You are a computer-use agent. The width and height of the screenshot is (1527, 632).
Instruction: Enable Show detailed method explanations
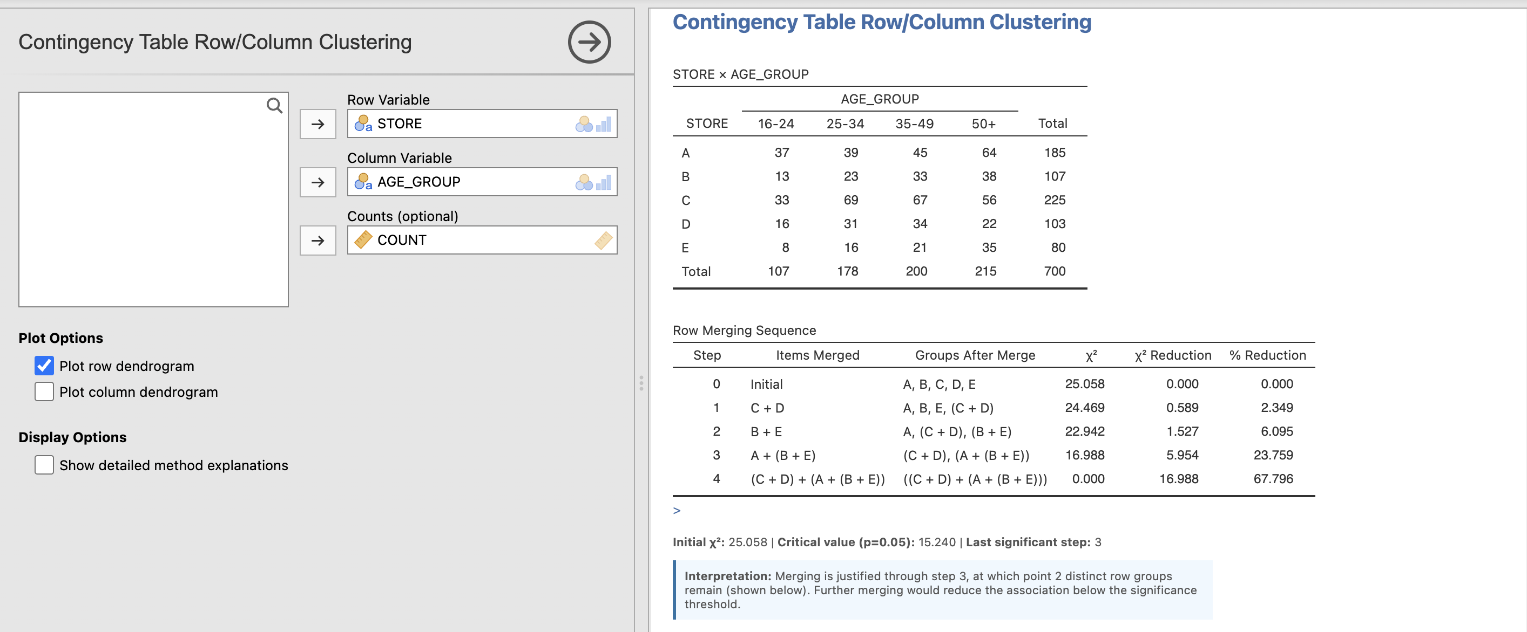44,465
